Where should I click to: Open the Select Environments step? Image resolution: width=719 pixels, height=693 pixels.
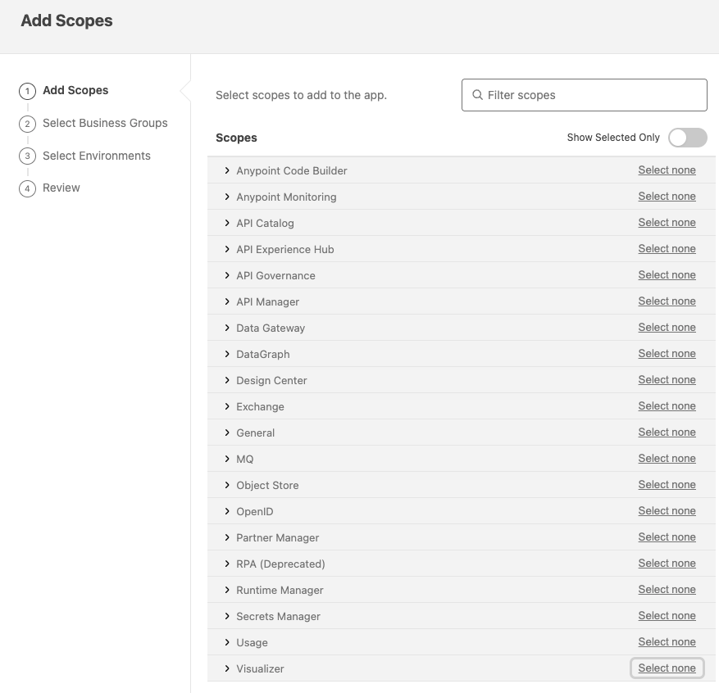97,156
